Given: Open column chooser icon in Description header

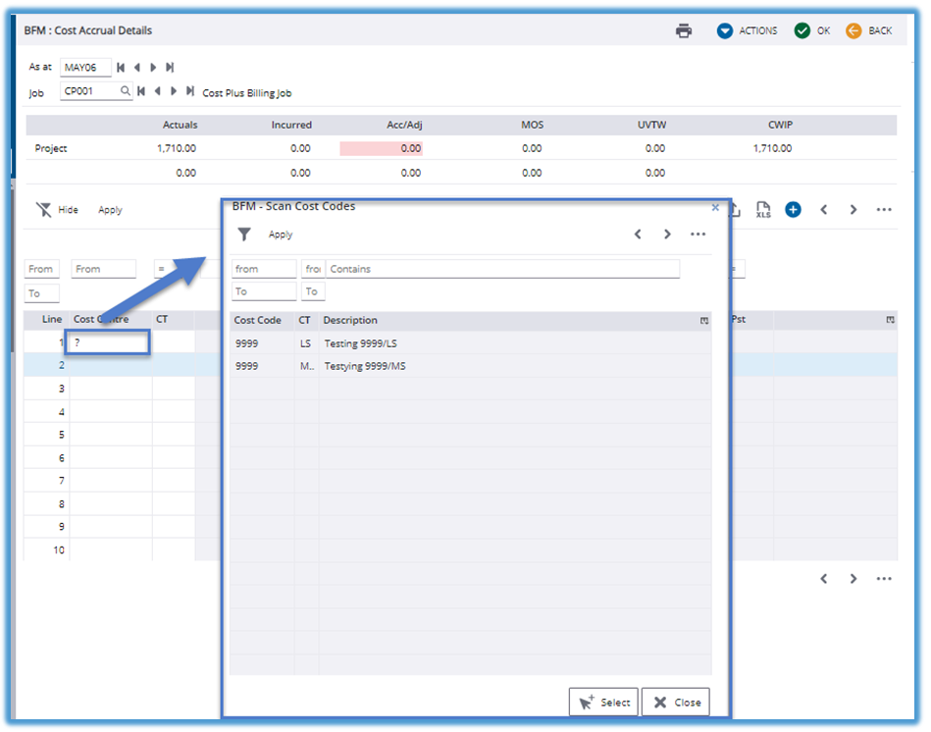Looking at the screenshot, I should click(x=703, y=321).
